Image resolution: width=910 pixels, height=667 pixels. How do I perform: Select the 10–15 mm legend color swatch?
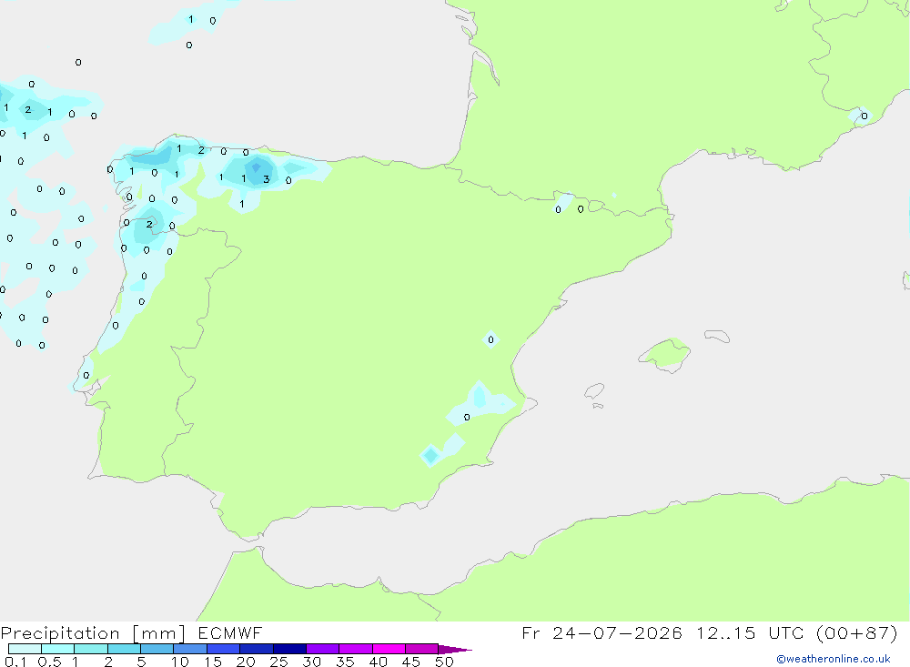(190, 649)
